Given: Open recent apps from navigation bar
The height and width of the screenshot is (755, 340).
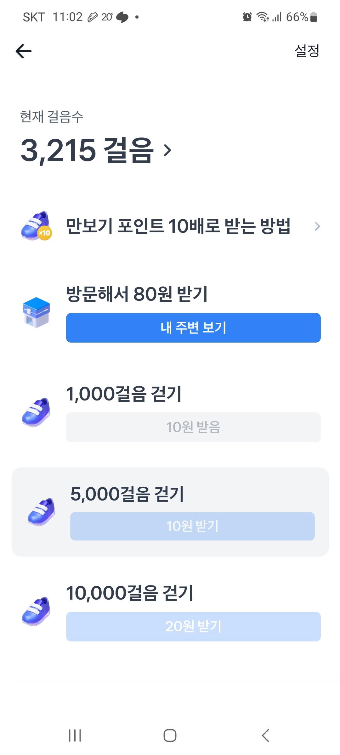Looking at the screenshot, I should (75, 735).
